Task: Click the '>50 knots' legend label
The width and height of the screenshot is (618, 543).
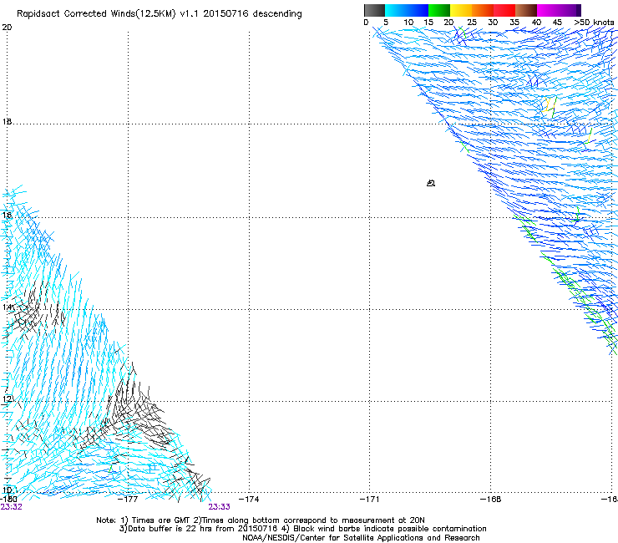Action: pos(594,23)
